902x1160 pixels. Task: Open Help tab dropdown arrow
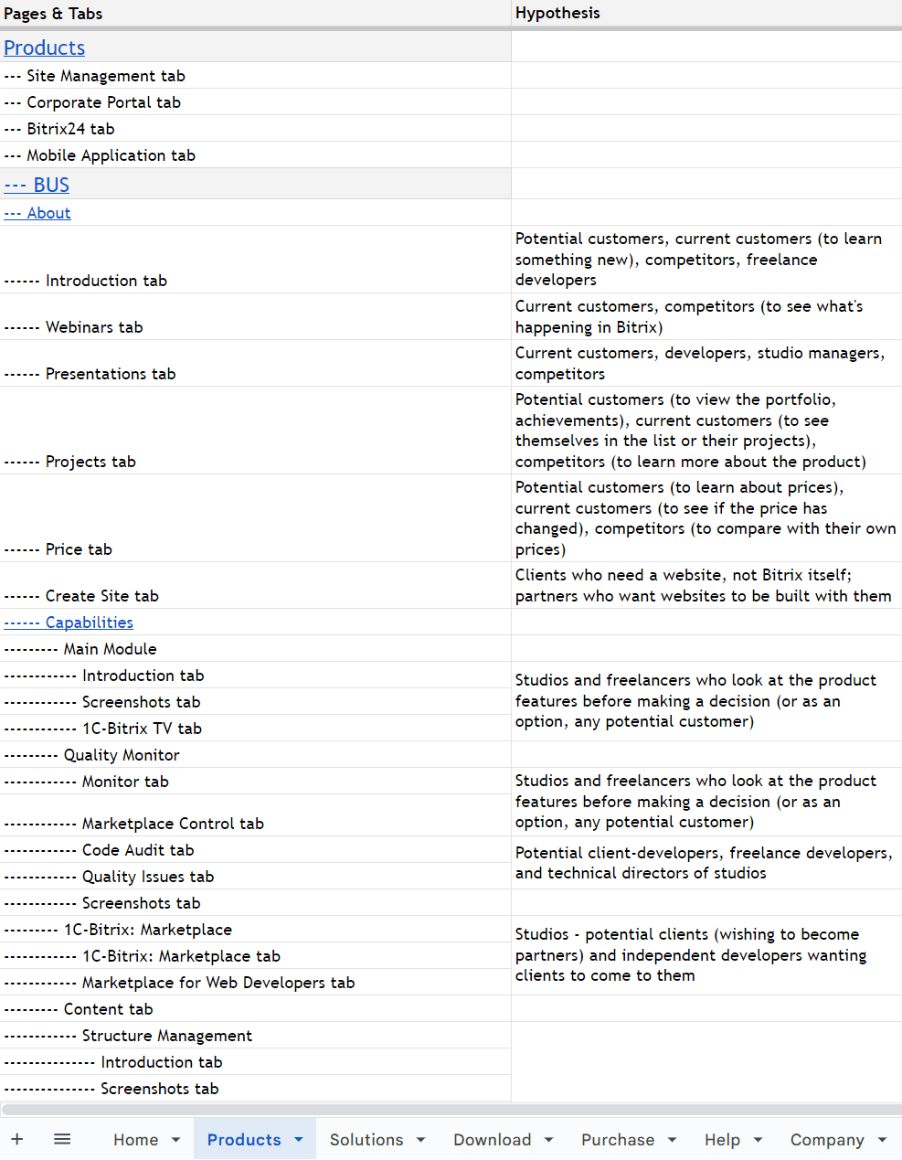(x=758, y=1140)
